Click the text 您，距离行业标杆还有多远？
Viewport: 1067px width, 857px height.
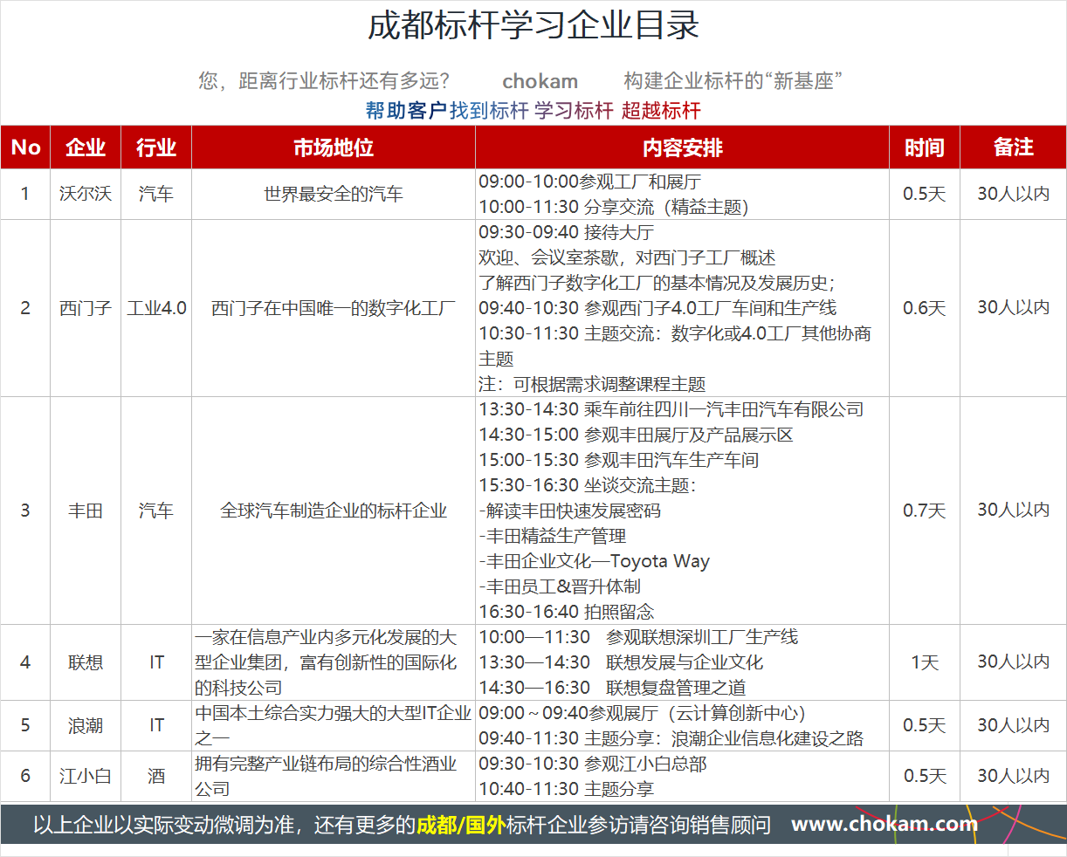[326, 81]
